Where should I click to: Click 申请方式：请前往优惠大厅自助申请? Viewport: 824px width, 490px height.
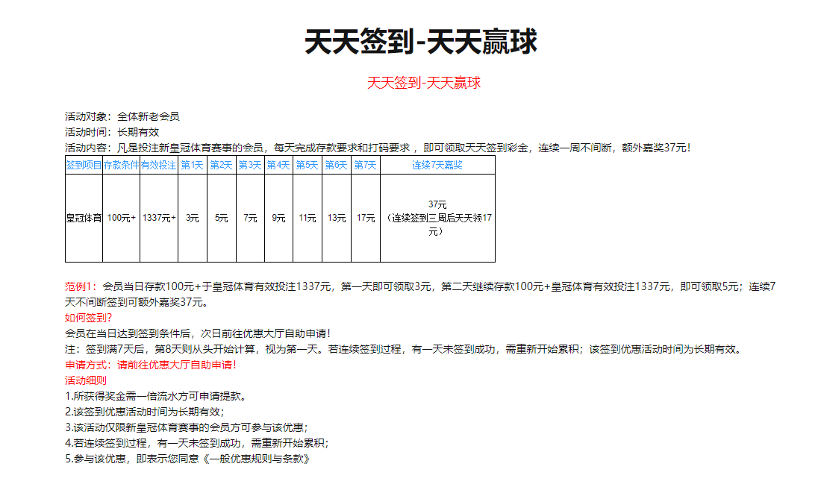151,365
